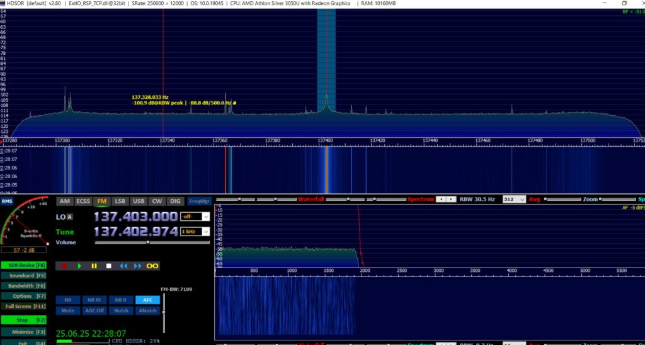Click the RBW 30.5 Hz label

click(477, 199)
